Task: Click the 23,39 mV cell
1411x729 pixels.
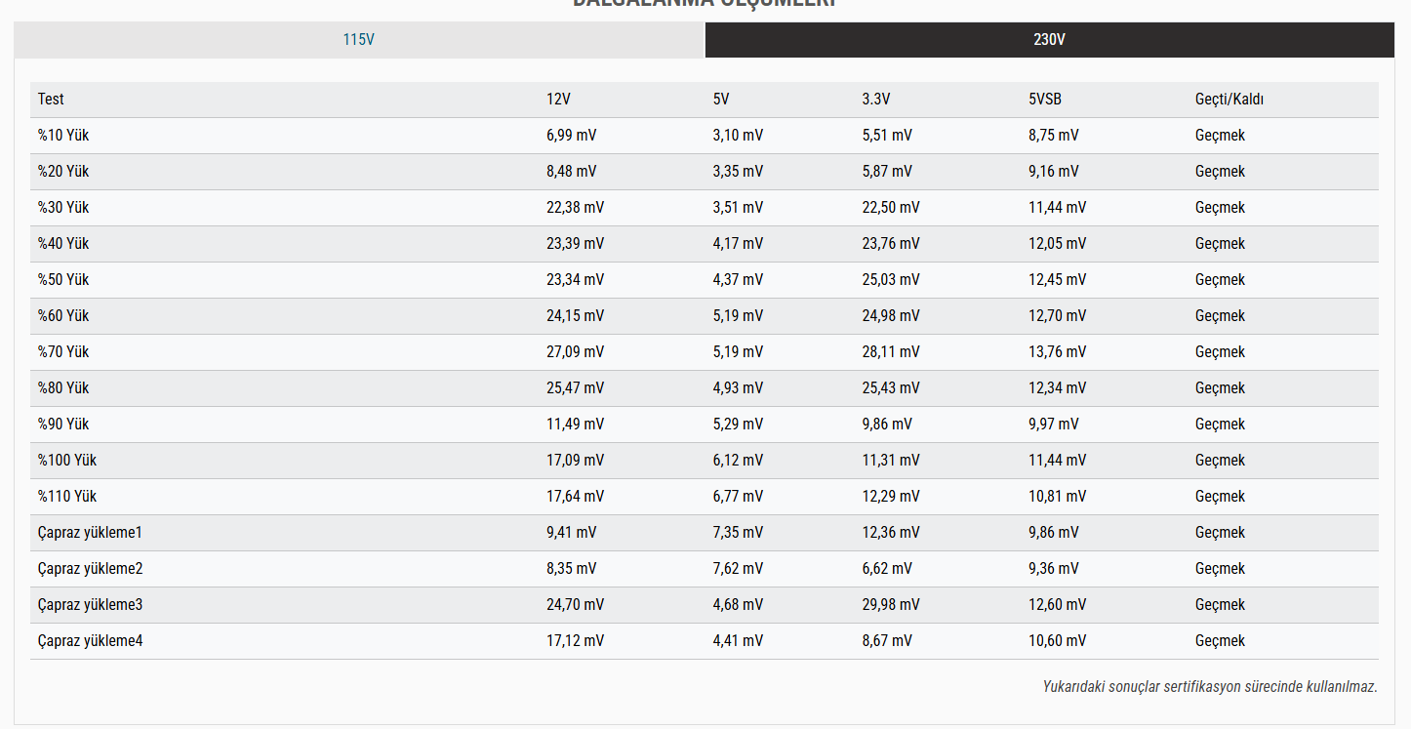Action: coord(576,244)
